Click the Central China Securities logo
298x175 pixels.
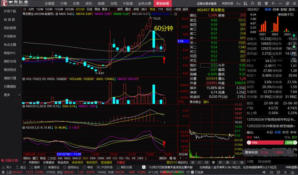(x=15, y=3)
